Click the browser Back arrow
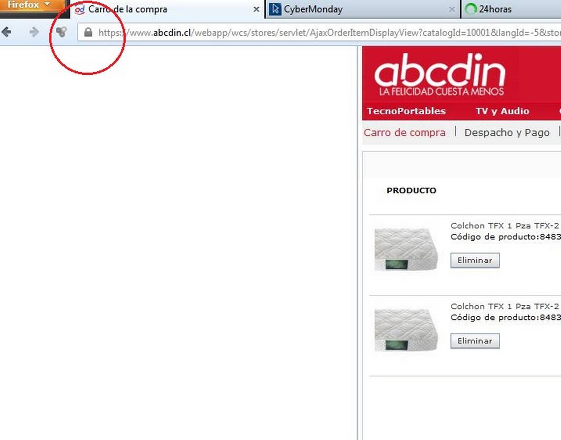The width and height of the screenshot is (561, 440). (6, 32)
